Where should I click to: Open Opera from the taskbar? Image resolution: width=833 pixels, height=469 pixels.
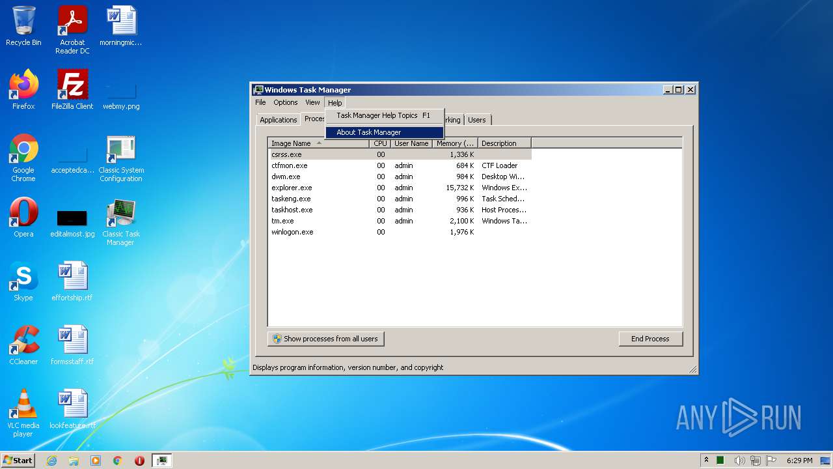point(139,461)
